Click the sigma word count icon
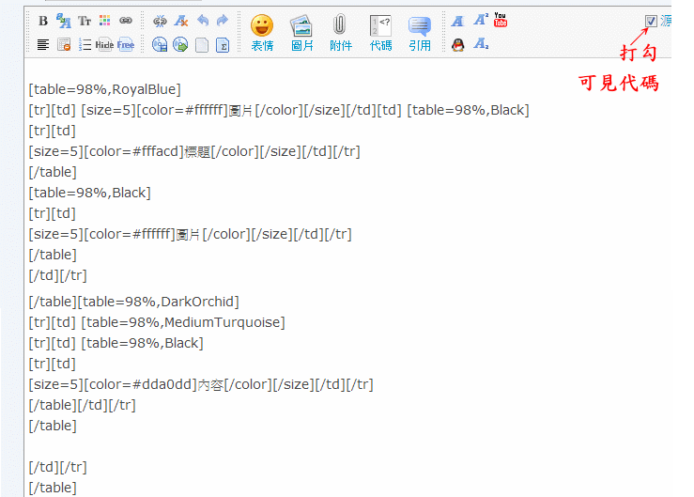The height and width of the screenshot is (497, 694). [x=223, y=45]
